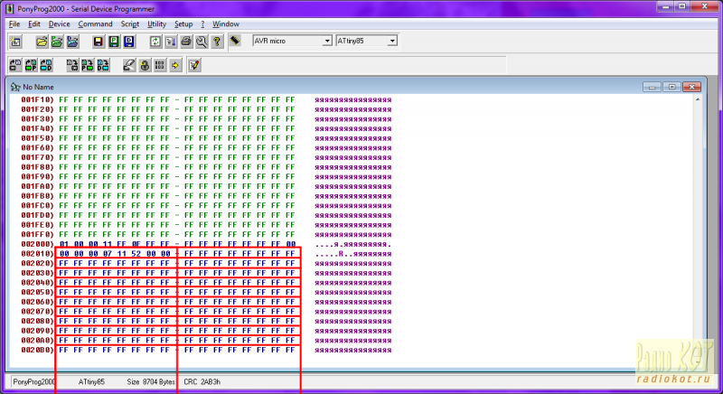This screenshot has width=723, height=394.
Task: Open the Setup menu
Action: [x=183, y=23]
